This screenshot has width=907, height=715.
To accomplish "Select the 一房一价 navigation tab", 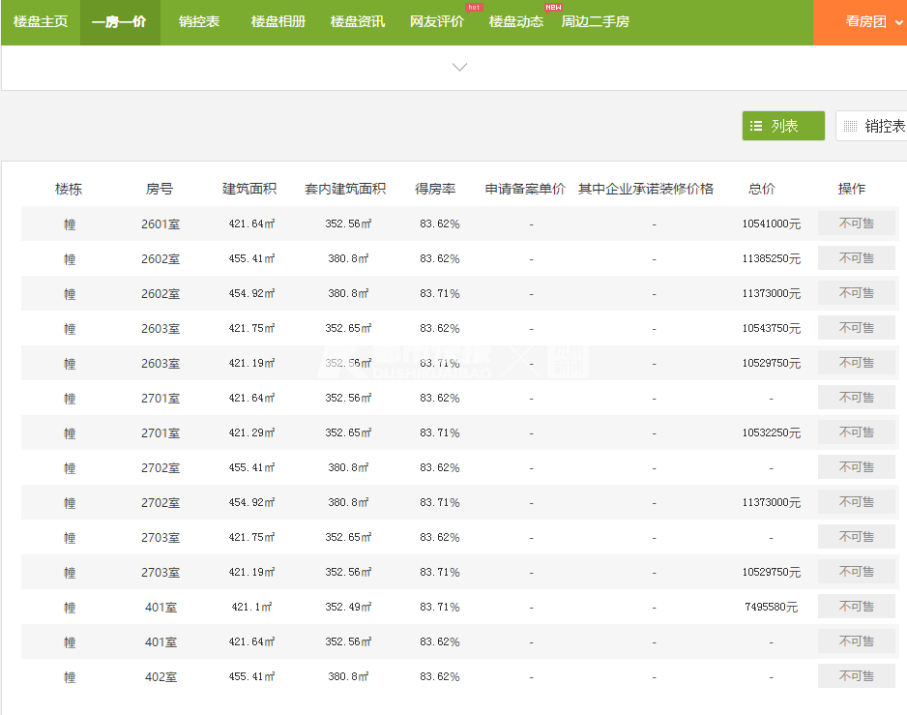I will click(120, 22).
